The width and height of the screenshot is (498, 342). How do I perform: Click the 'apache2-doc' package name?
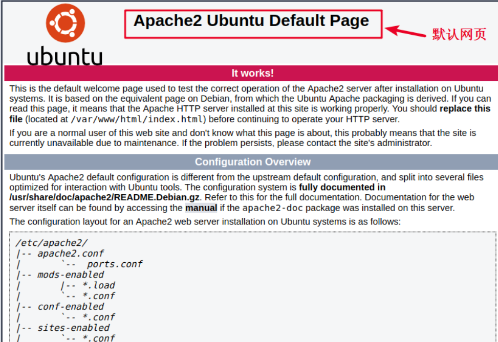click(x=272, y=208)
